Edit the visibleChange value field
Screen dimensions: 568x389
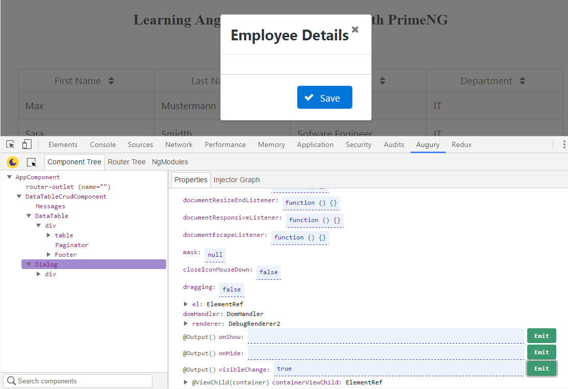coord(399,369)
